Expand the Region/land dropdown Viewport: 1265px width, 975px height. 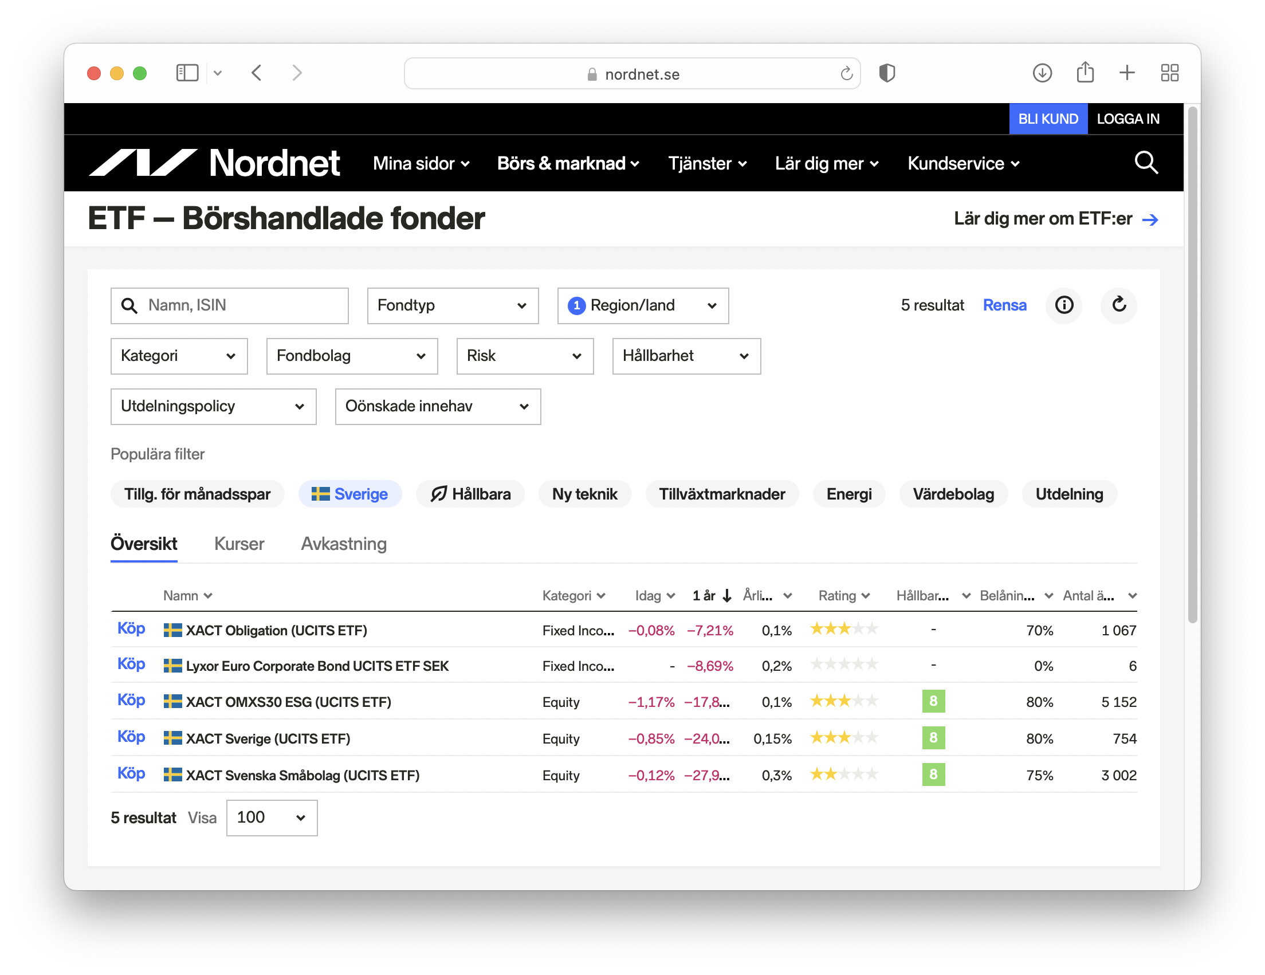click(642, 306)
